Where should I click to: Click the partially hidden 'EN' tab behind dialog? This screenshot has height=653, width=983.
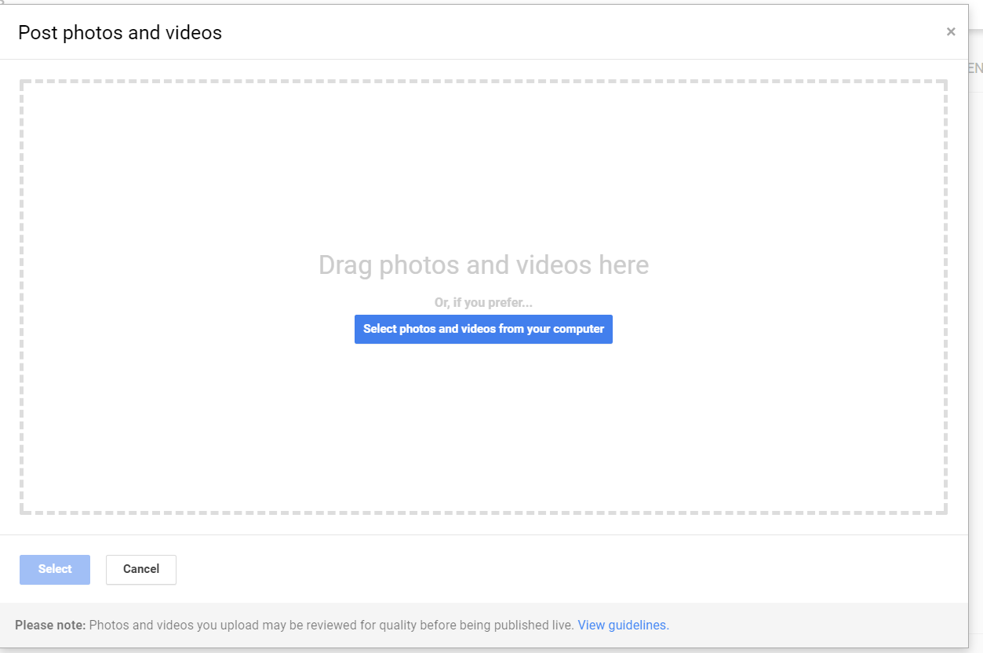(x=975, y=69)
